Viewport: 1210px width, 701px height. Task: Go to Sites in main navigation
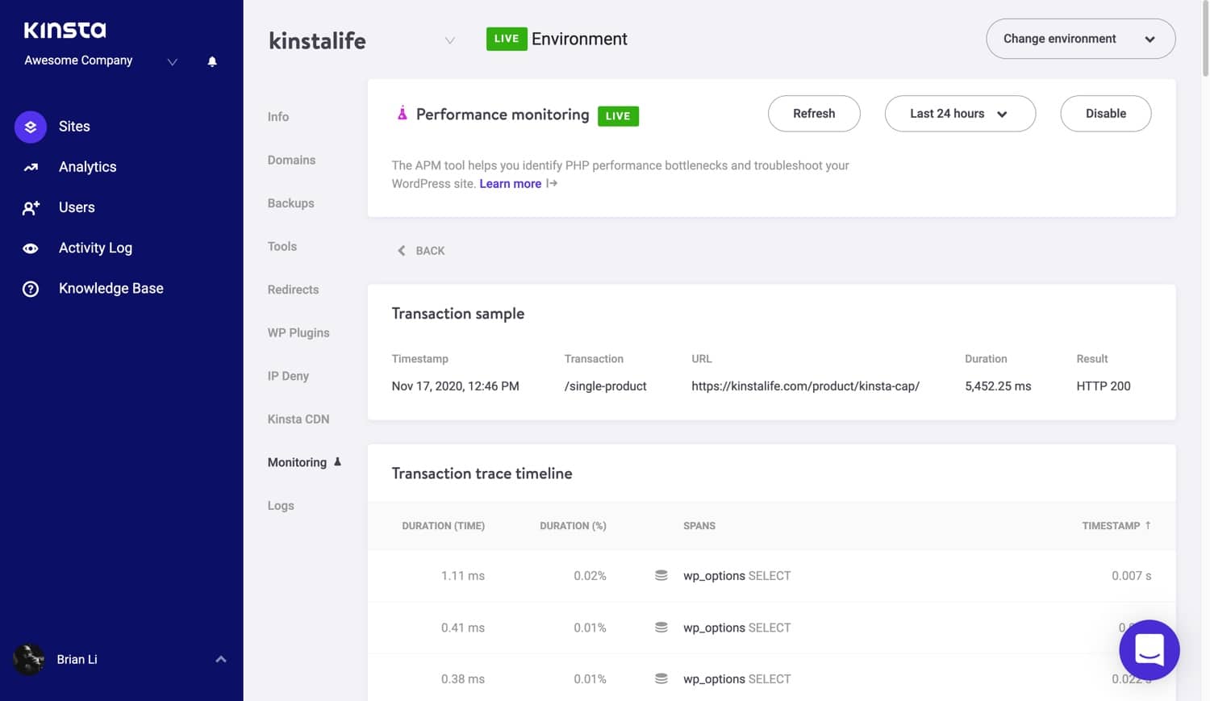tap(74, 127)
